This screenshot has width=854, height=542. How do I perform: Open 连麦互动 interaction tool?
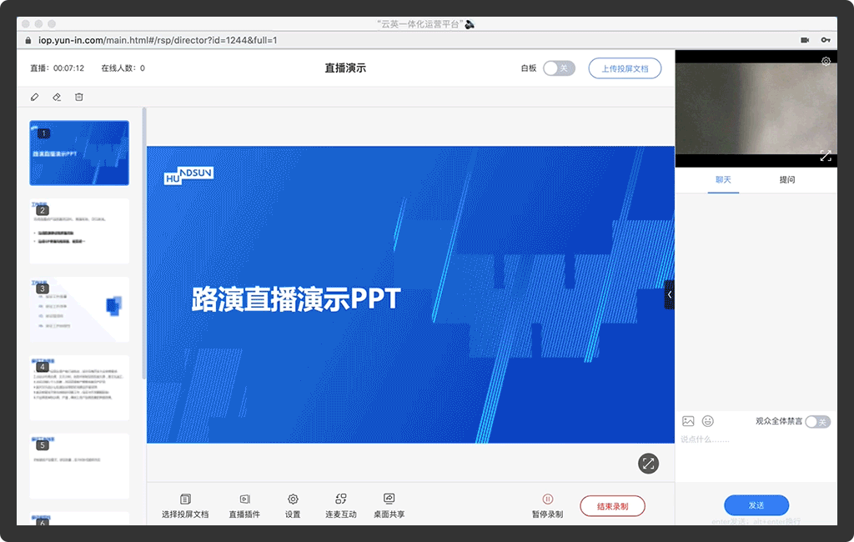[340, 505]
